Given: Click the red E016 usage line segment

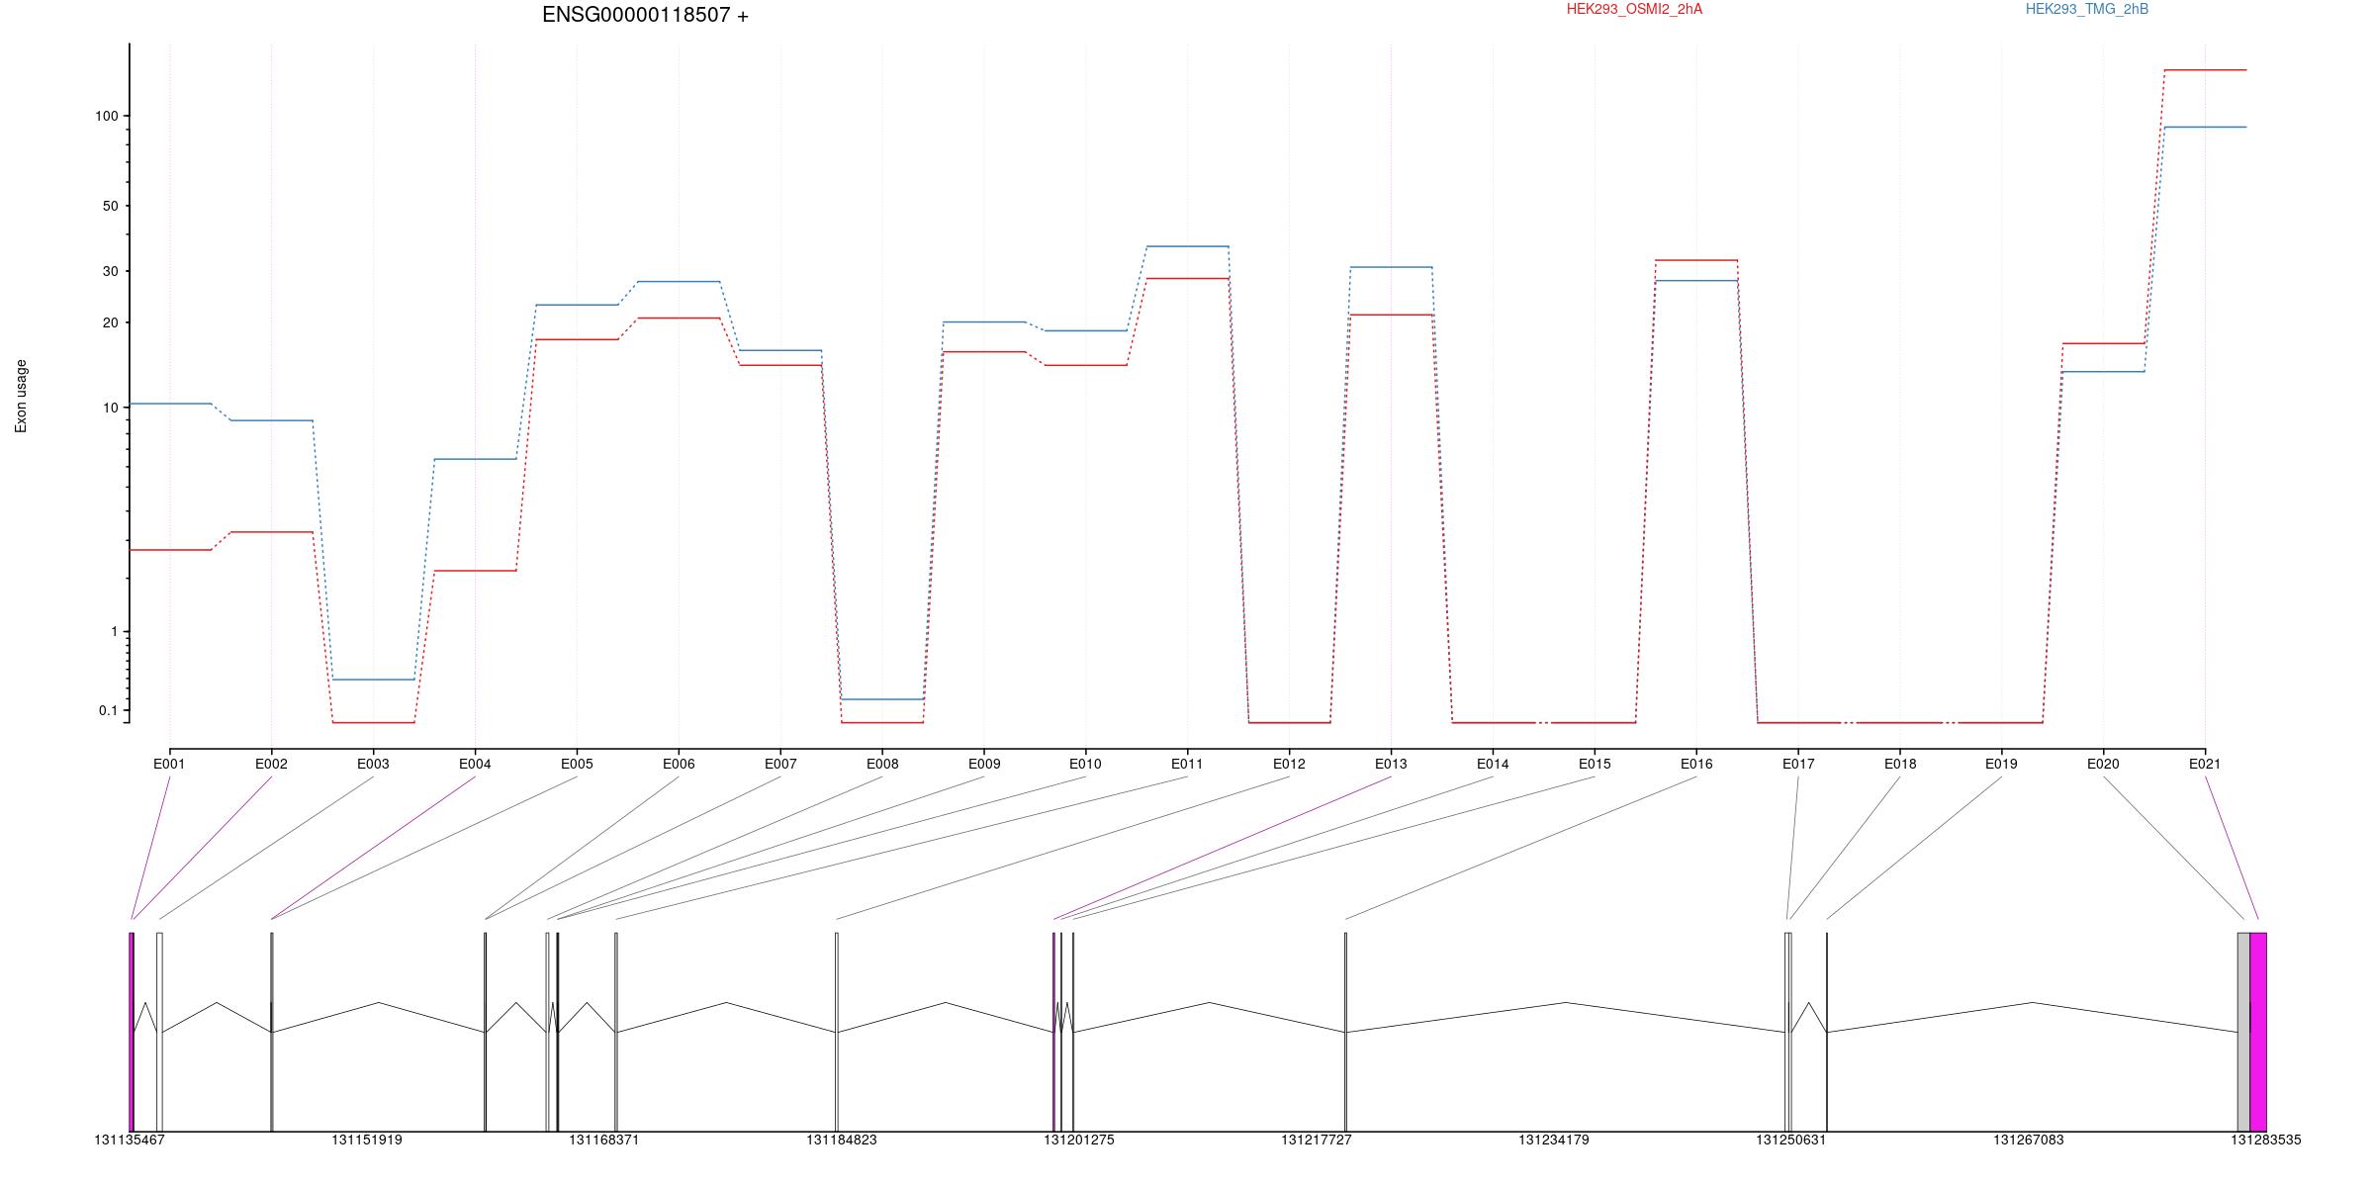Looking at the screenshot, I should [x=1696, y=260].
